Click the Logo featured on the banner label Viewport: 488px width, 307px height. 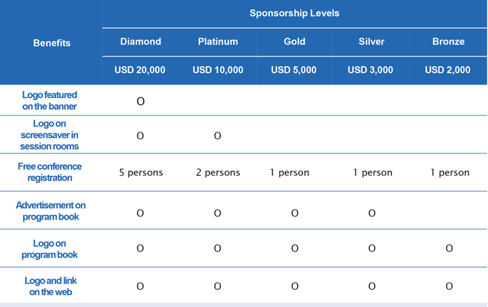(x=49, y=101)
